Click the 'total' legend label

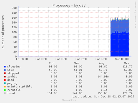click(11, 93)
